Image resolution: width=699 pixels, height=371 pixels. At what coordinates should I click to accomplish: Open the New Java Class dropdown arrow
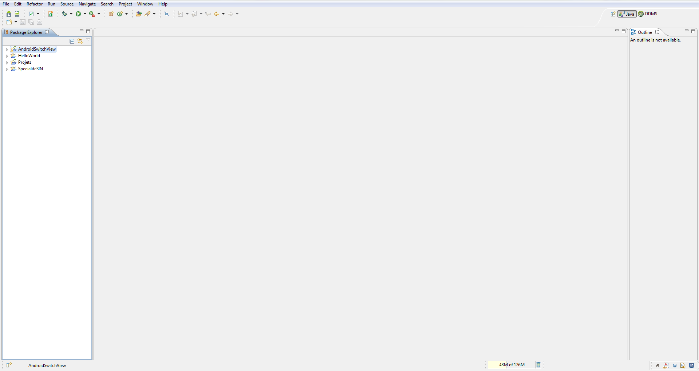tap(126, 14)
